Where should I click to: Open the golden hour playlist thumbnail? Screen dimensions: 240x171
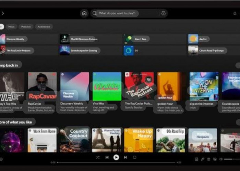pyautogui.click(x=169, y=86)
